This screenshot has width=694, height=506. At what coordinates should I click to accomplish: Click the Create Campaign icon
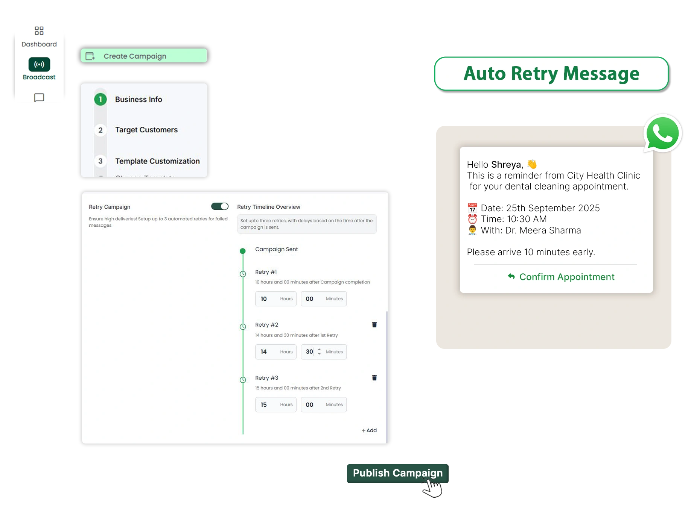(x=90, y=56)
